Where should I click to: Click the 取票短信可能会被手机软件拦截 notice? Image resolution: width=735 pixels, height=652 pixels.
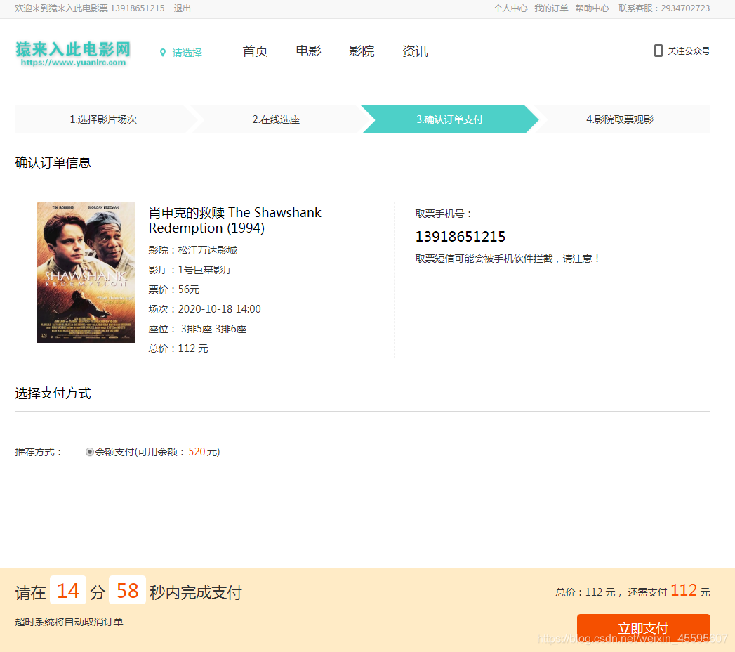(x=508, y=259)
